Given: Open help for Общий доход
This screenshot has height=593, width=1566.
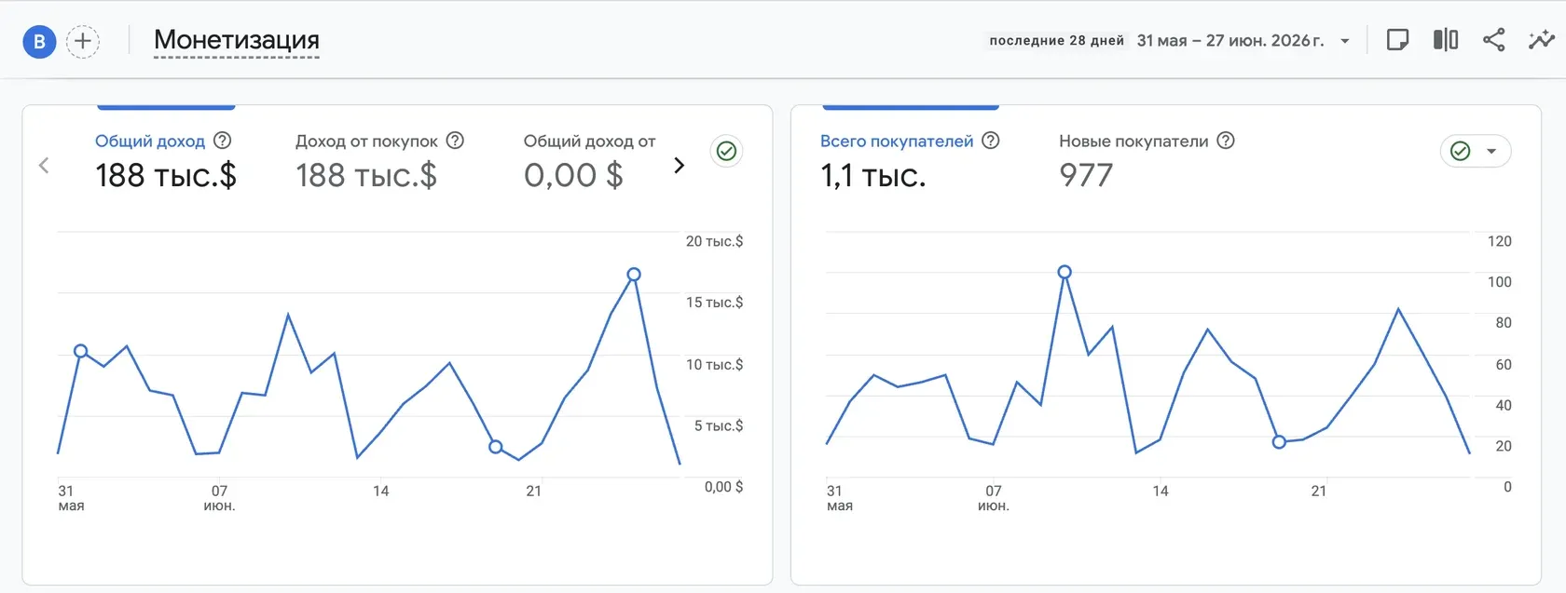Looking at the screenshot, I should tap(223, 141).
